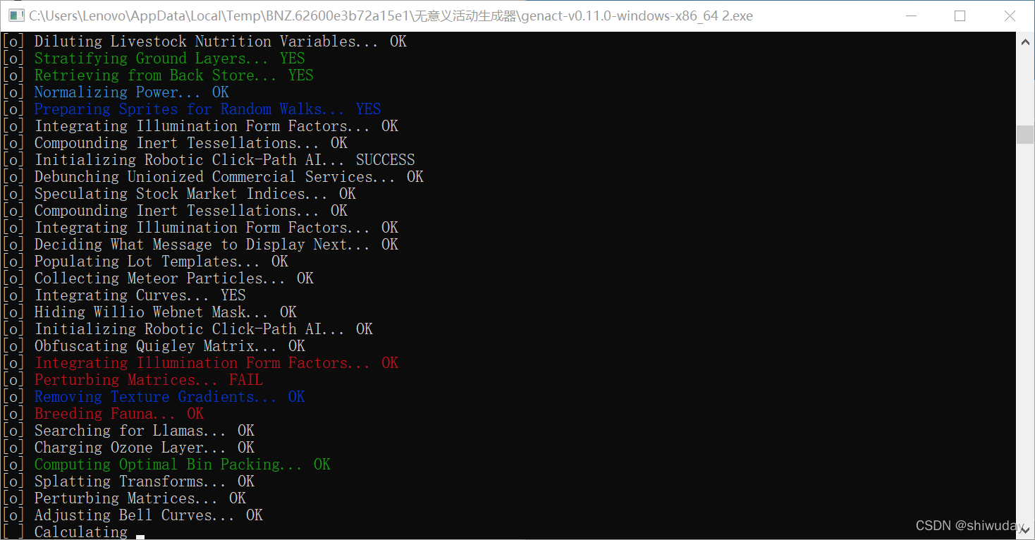The height and width of the screenshot is (540, 1035).
Task: Click the red FAIL status text
Action: (x=245, y=380)
